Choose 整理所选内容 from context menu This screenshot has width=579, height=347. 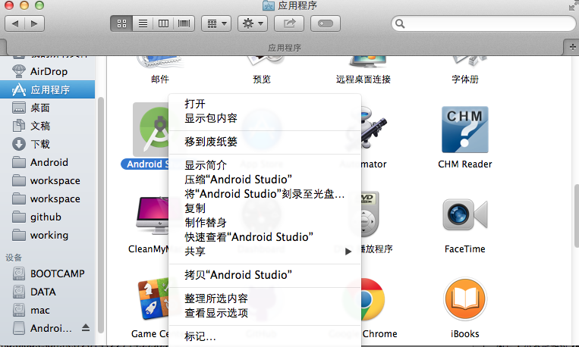(x=264, y=299)
